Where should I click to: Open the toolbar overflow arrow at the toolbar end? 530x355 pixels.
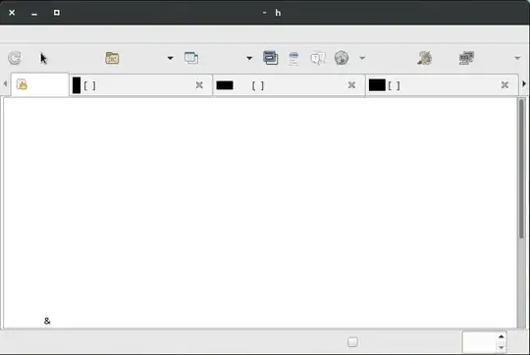click(x=517, y=58)
